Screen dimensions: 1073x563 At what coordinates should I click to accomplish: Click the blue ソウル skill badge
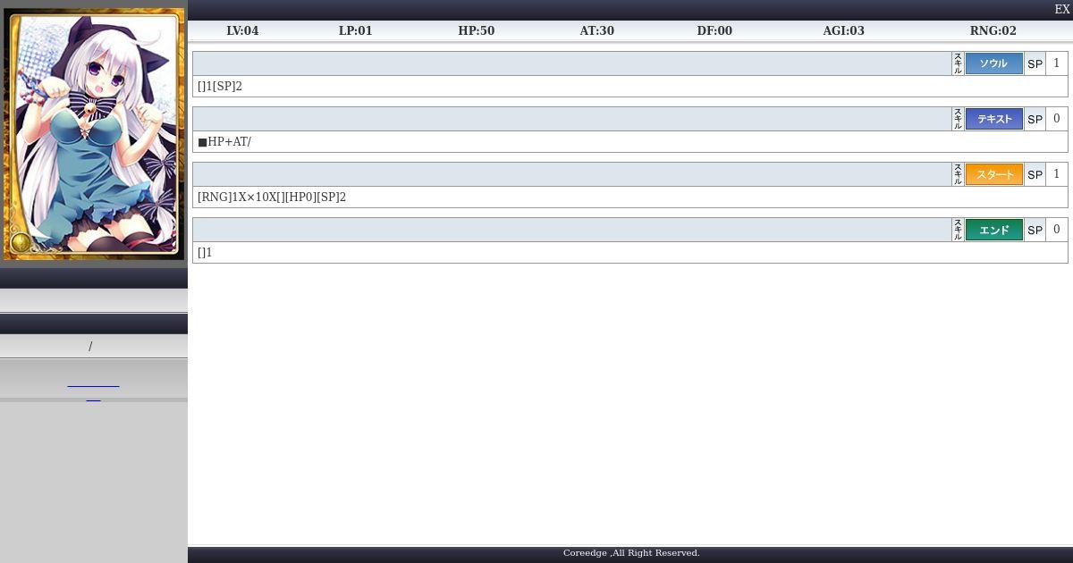[993, 63]
